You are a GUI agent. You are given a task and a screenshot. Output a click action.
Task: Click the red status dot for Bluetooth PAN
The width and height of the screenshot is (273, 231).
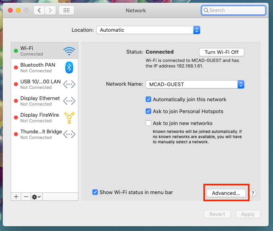click(x=16, y=67)
